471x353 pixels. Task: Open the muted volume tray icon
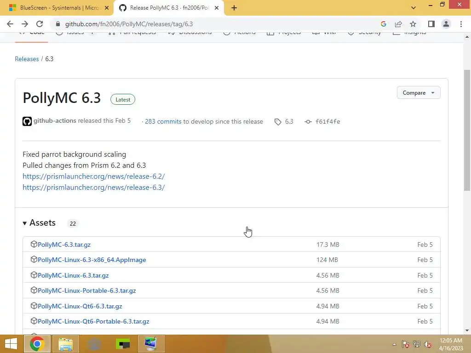pos(428,344)
